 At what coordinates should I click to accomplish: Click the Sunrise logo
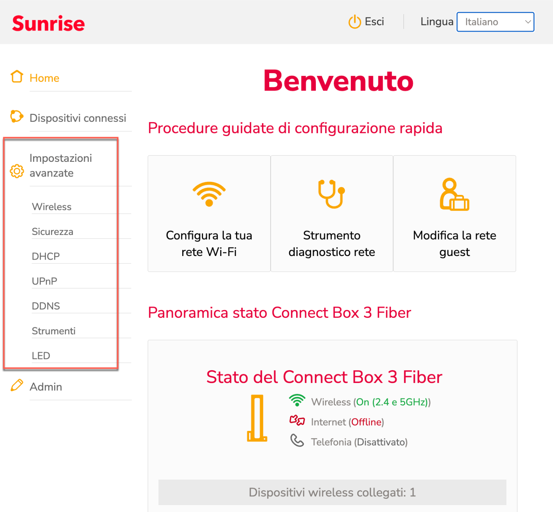click(x=48, y=24)
